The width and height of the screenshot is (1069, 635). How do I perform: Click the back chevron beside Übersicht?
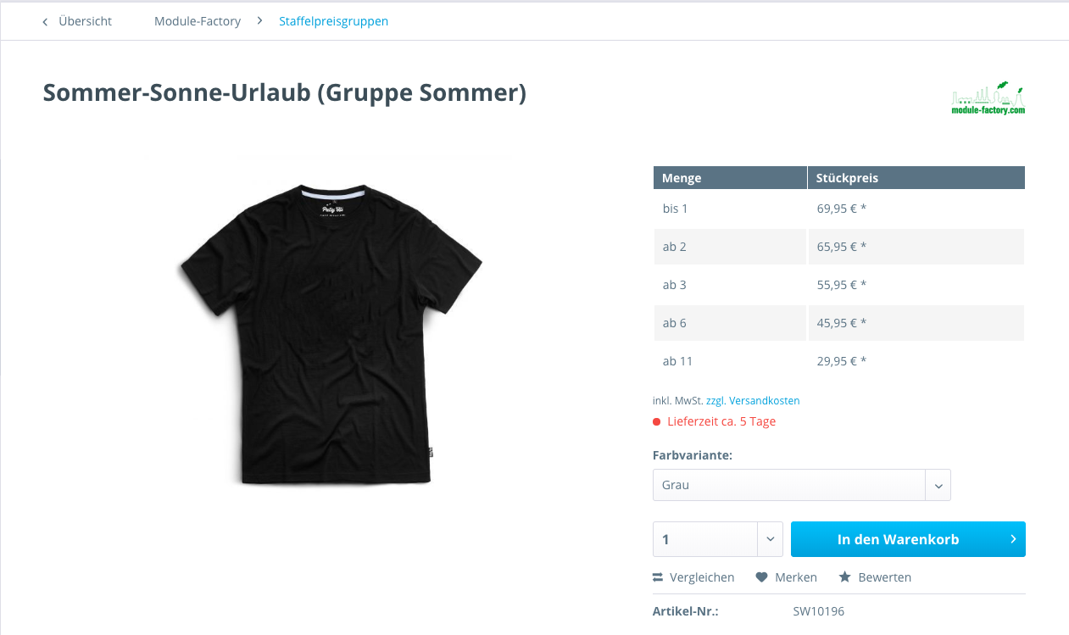click(x=45, y=22)
